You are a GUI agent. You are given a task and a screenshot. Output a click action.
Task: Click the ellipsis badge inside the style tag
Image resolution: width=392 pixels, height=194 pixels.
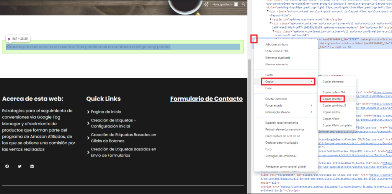(x=328, y=19)
